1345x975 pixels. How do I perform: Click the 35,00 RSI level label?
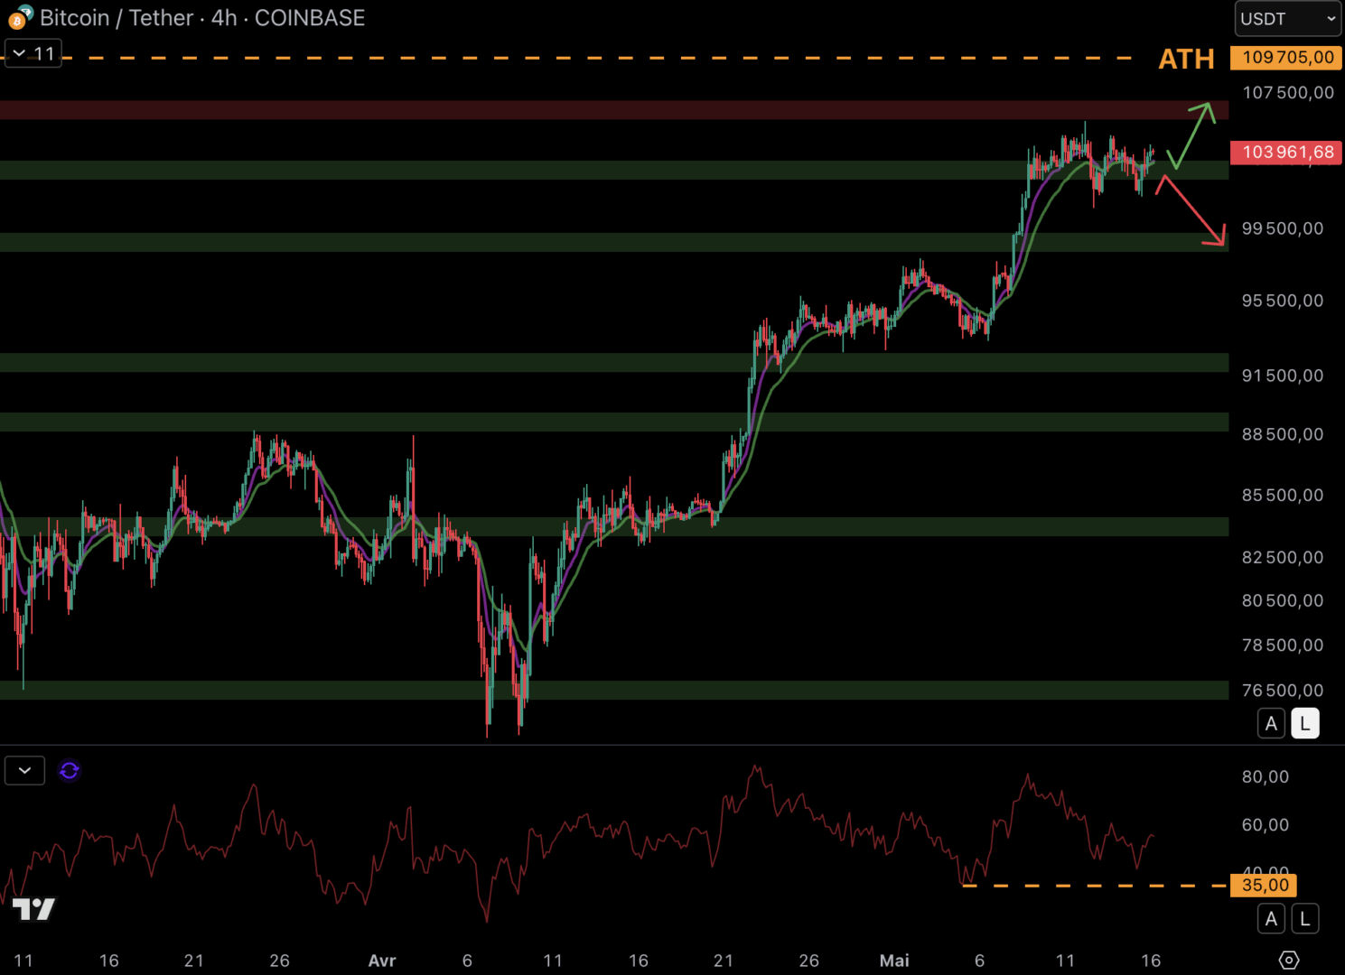1265,886
